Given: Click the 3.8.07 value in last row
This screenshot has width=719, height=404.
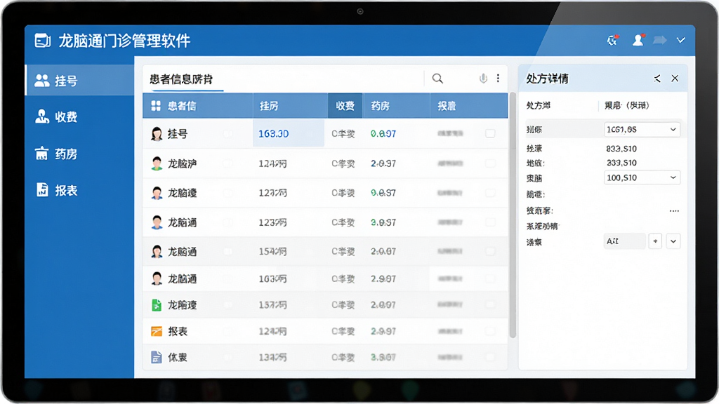Looking at the screenshot, I should [383, 357].
